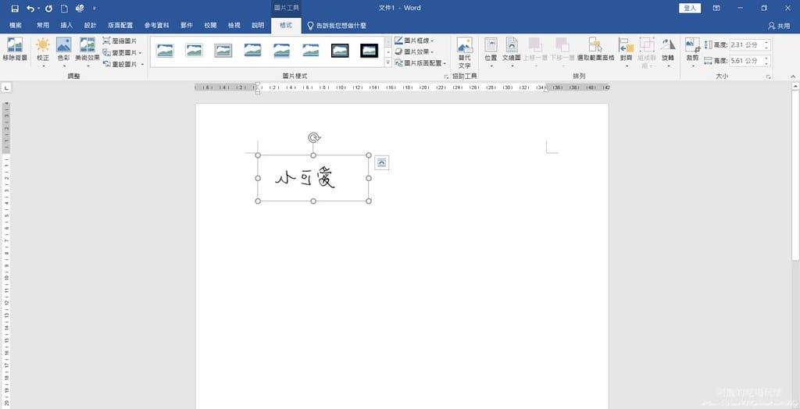Image resolution: width=800 pixels, height=409 pixels.
Task: Open the 色彩 color options
Action: [x=64, y=52]
